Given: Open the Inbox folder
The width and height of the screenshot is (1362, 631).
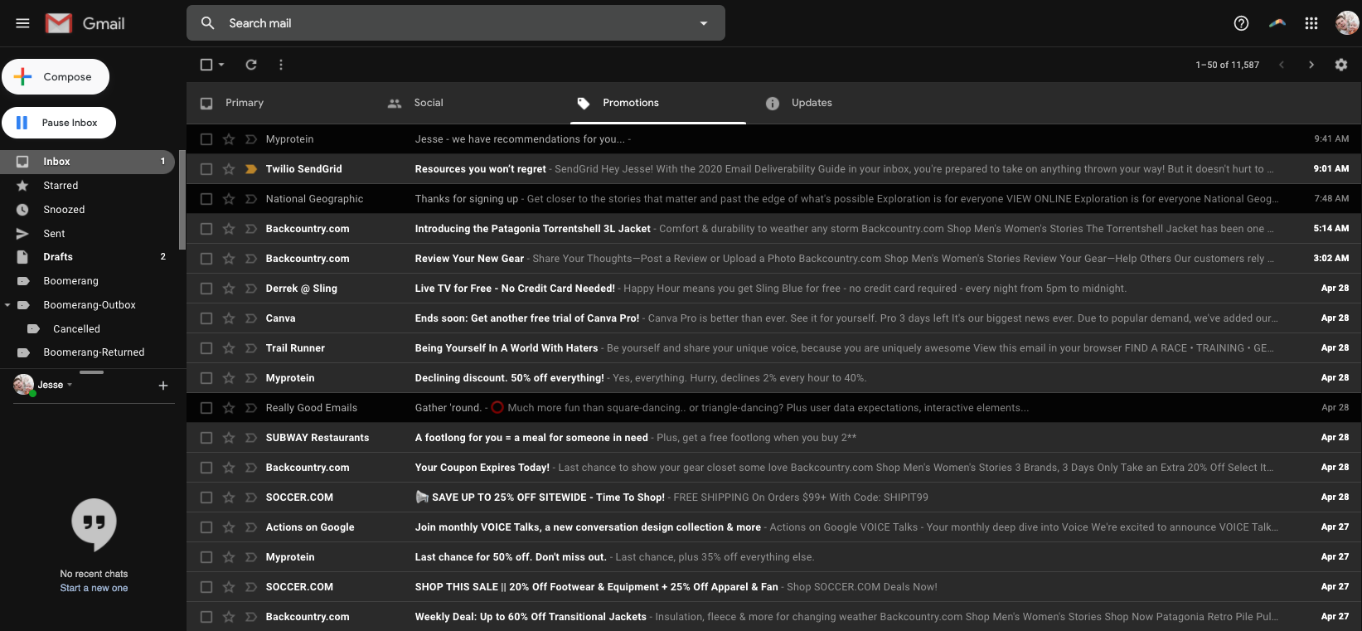Looking at the screenshot, I should (x=87, y=162).
